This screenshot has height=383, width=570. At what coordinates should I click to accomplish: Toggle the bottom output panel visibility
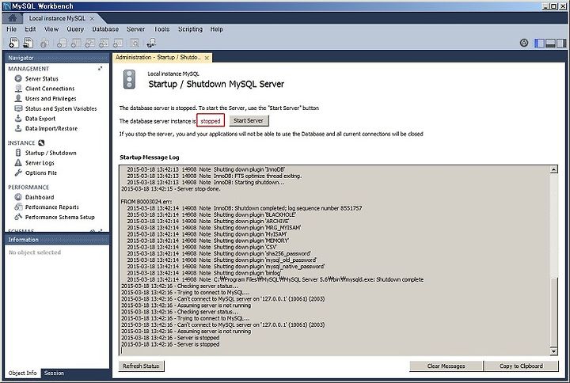[550, 43]
